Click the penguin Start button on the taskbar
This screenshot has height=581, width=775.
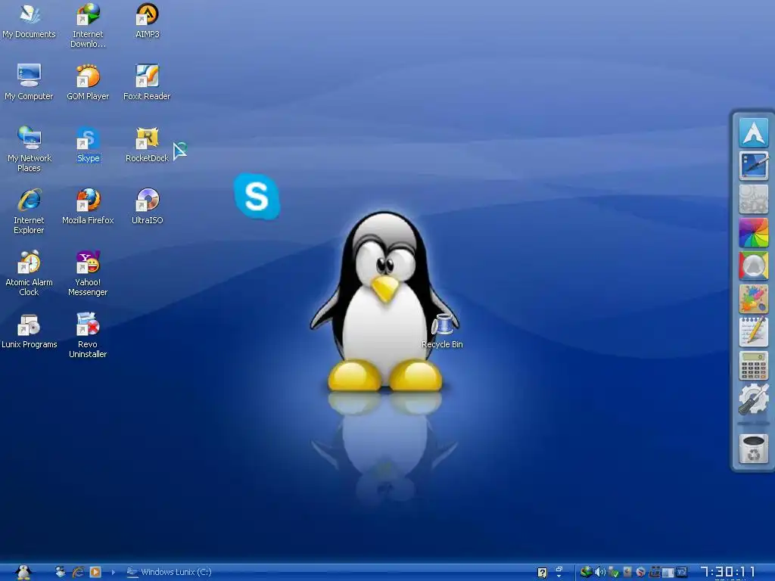coord(23,572)
